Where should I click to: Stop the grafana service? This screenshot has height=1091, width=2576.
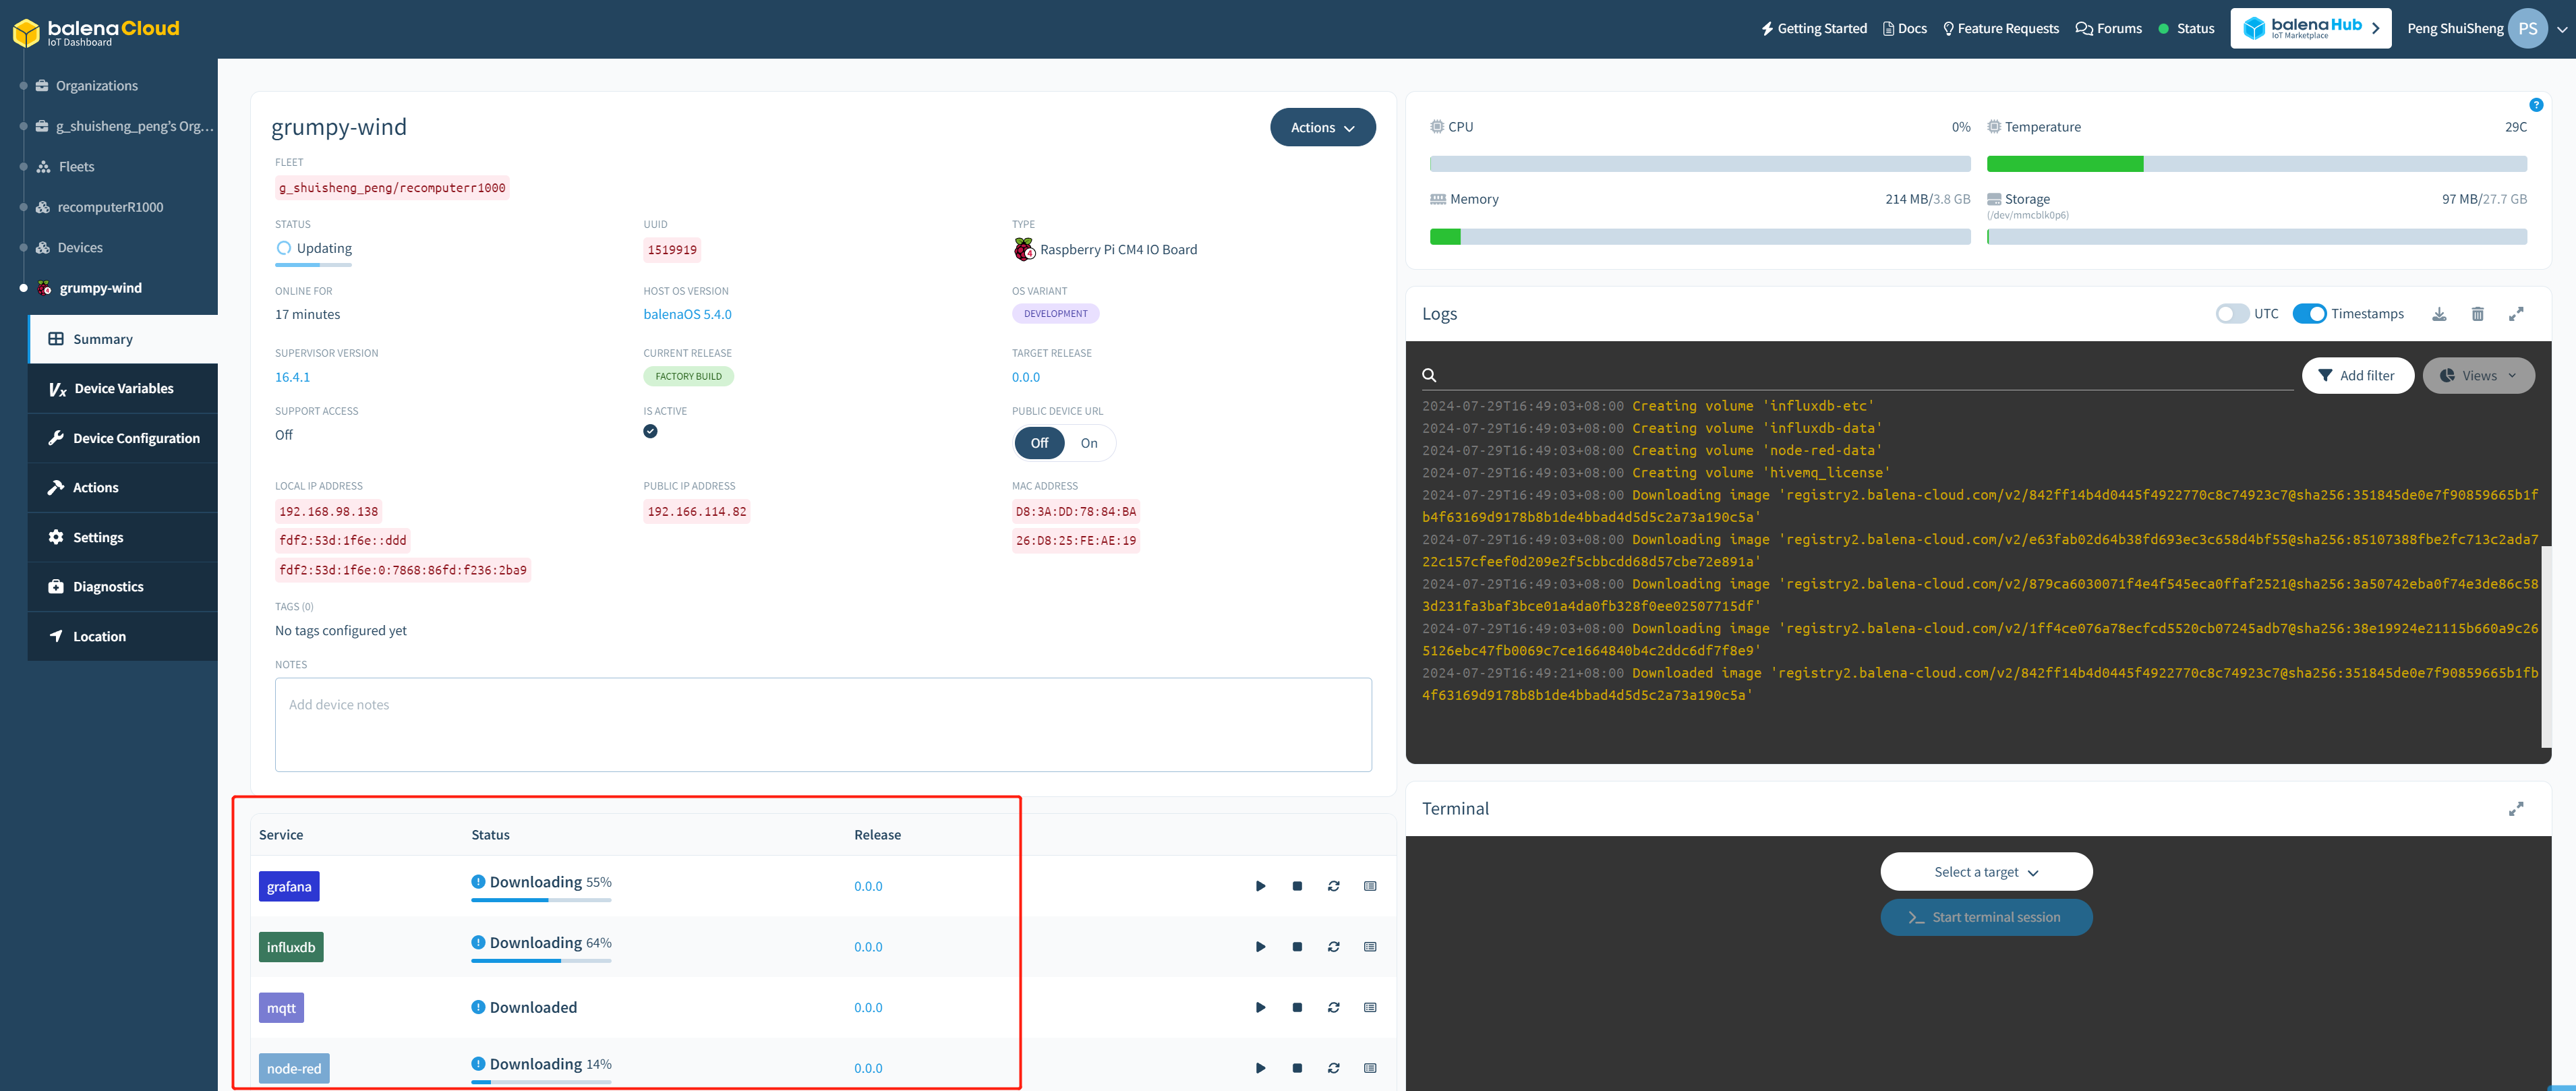click(1297, 886)
